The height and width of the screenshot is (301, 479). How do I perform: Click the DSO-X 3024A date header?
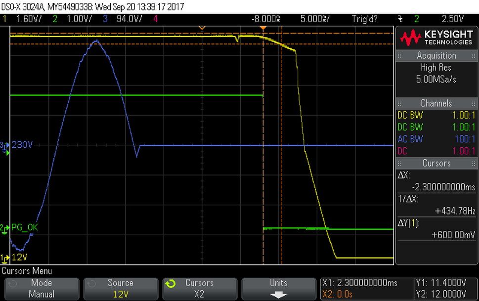click(92, 6)
